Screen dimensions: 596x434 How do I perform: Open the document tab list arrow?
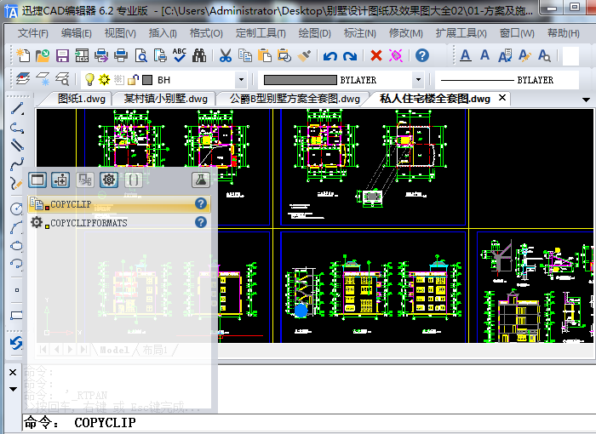pyautogui.click(x=586, y=100)
